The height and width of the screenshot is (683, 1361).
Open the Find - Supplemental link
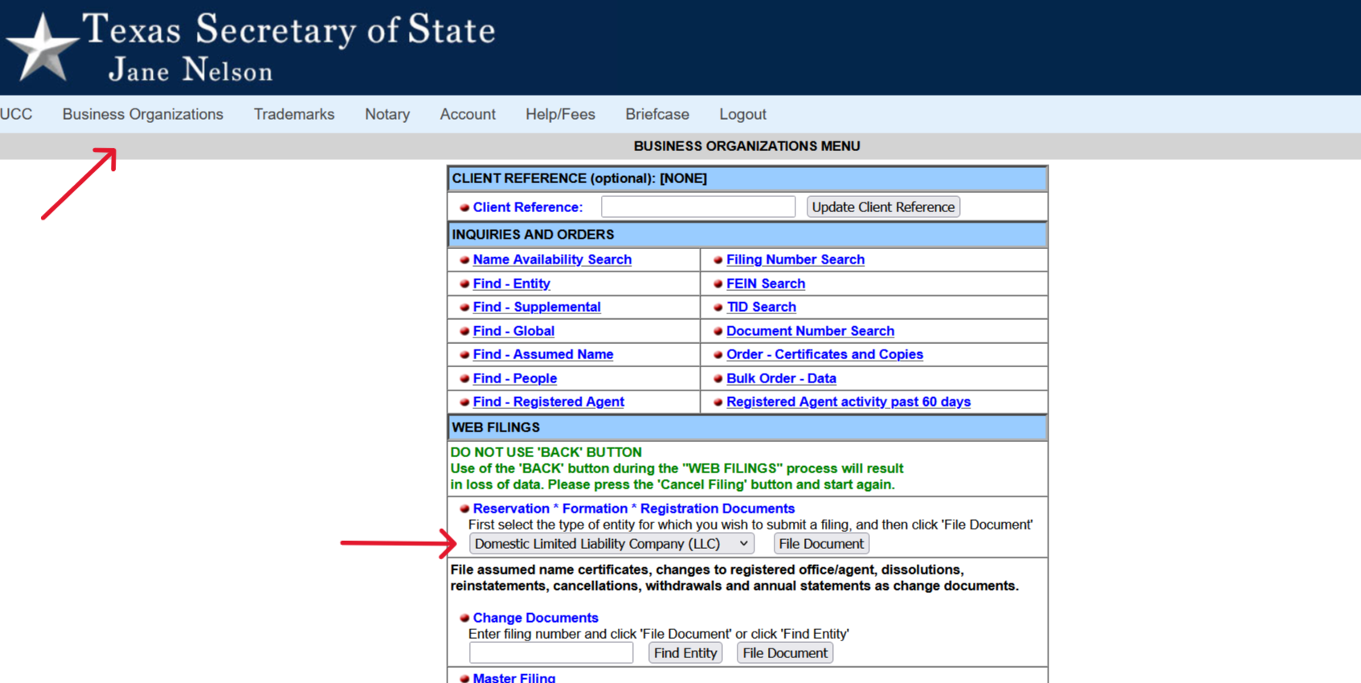coord(537,307)
